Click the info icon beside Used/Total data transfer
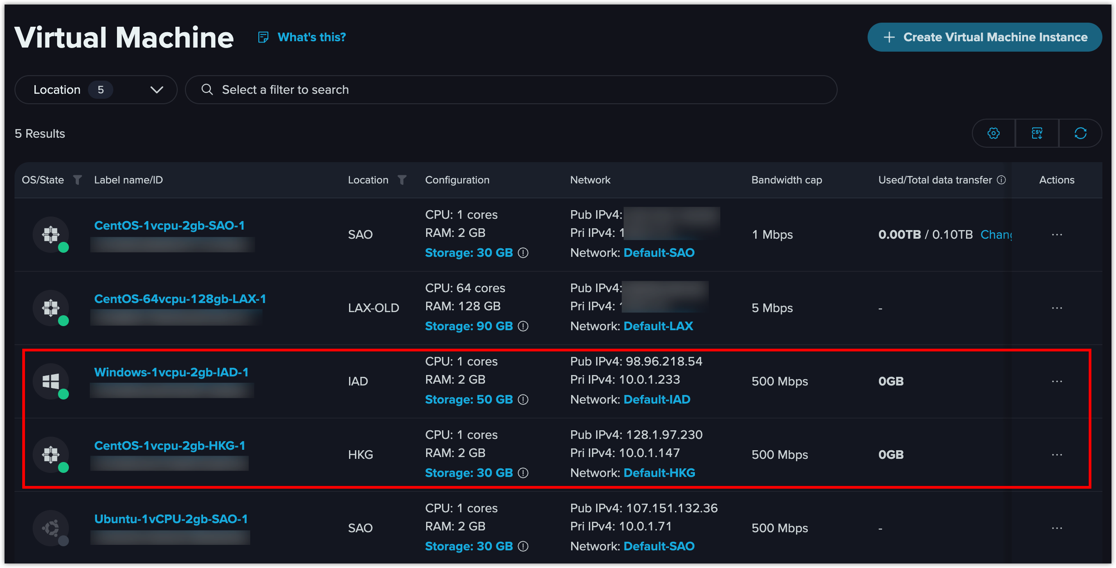Screen dimensions: 1116x568 tap(1001, 180)
